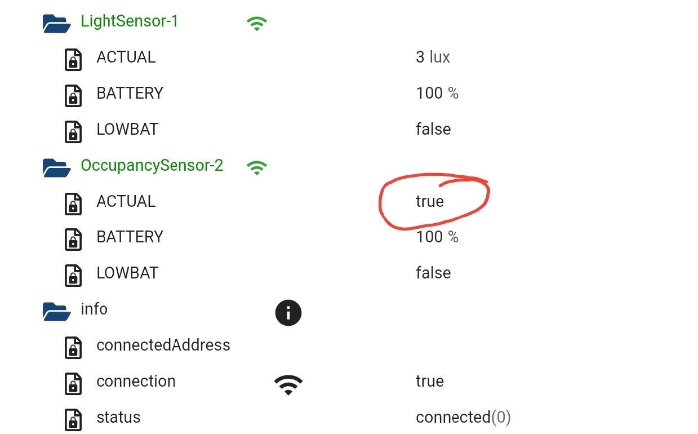Click the 100 % BATTERY value of LightSensor-1
This screenshot has height=434, width=698.
click(x=437, y=93)
